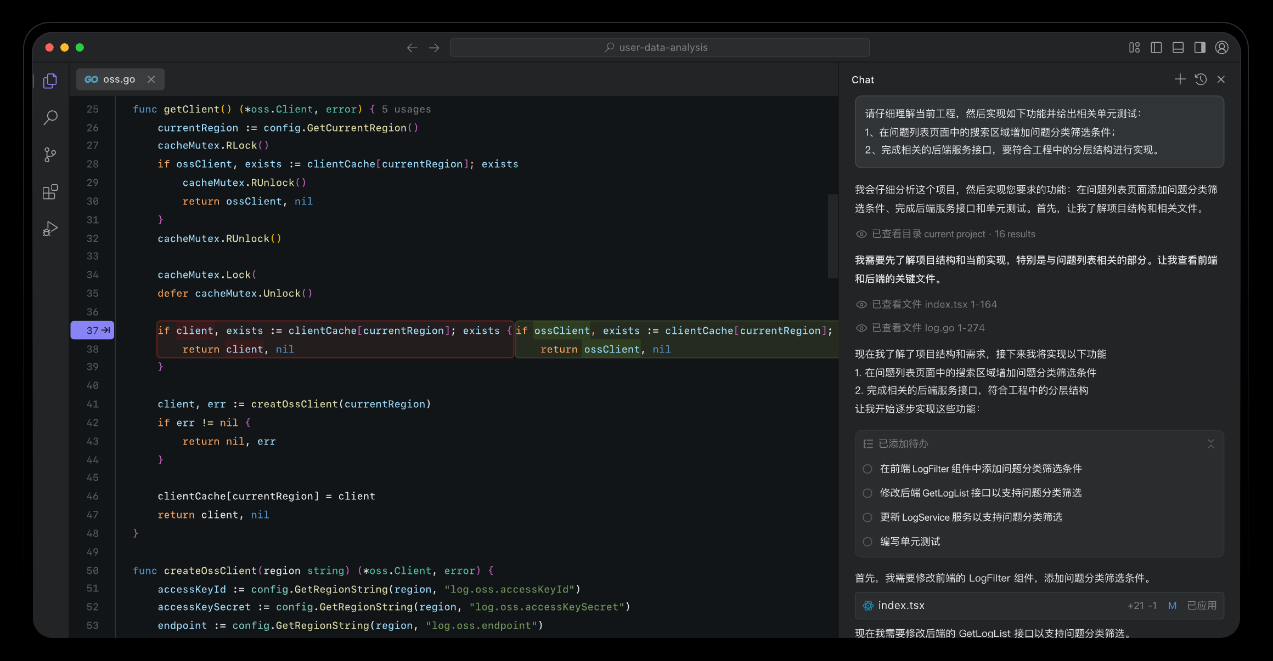Toggle the bottom panel layout icon

pos(1178,48)
